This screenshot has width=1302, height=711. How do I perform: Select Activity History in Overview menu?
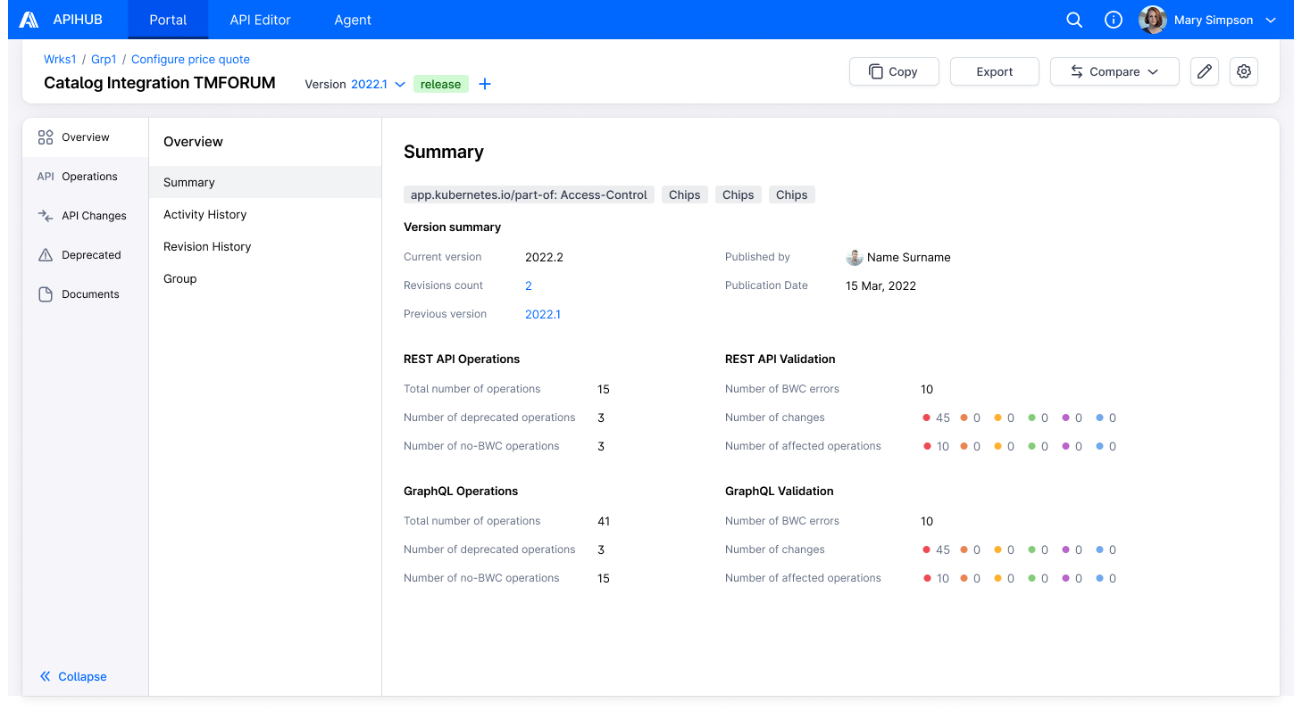(x=265, y=214)
